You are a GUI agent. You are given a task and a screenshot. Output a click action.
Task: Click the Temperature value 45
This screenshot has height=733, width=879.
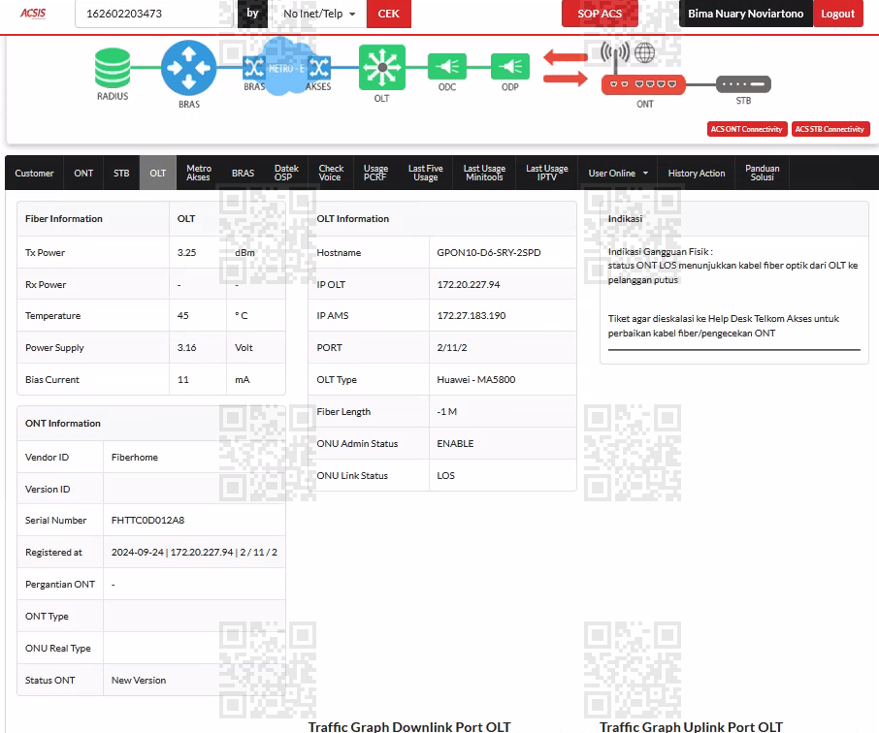[x=182, y=315]
